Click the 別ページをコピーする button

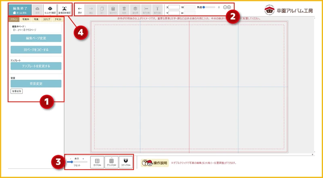(36, 50)
